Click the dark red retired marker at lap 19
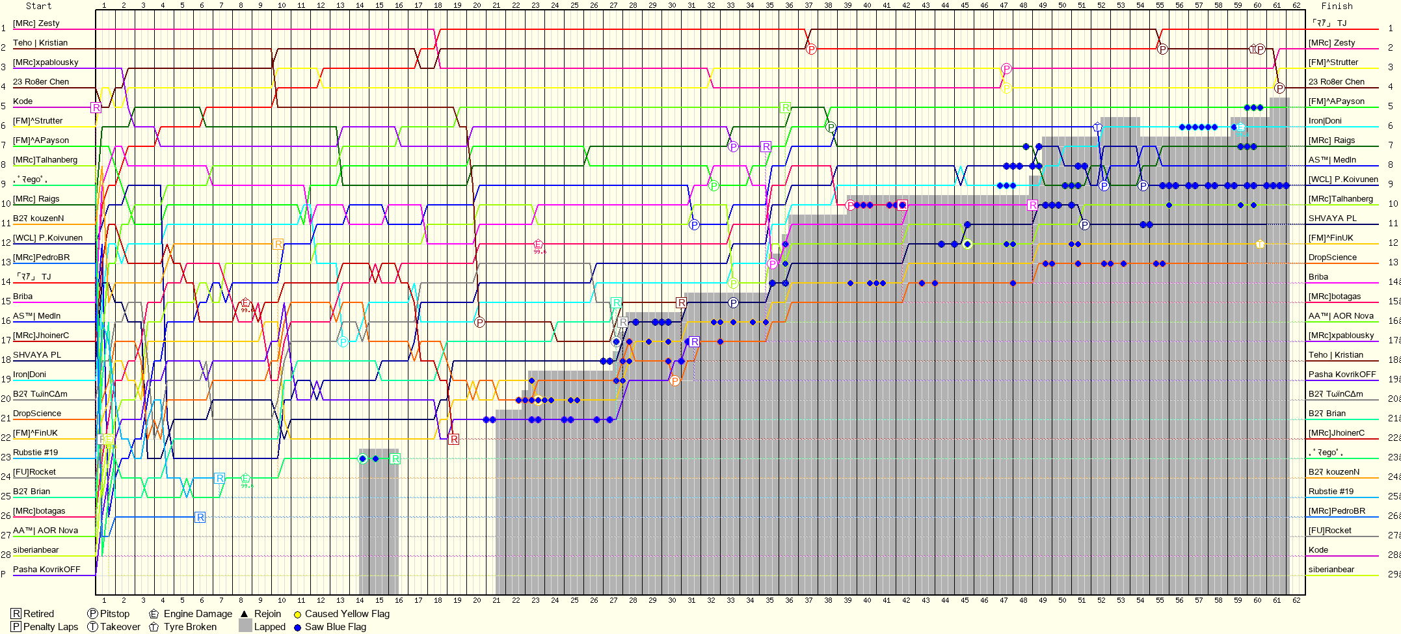1401x634 pixels. click(x=454, y=439)
